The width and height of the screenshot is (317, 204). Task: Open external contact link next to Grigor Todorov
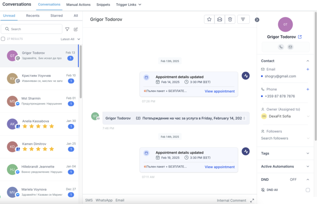tap(300, 36)
